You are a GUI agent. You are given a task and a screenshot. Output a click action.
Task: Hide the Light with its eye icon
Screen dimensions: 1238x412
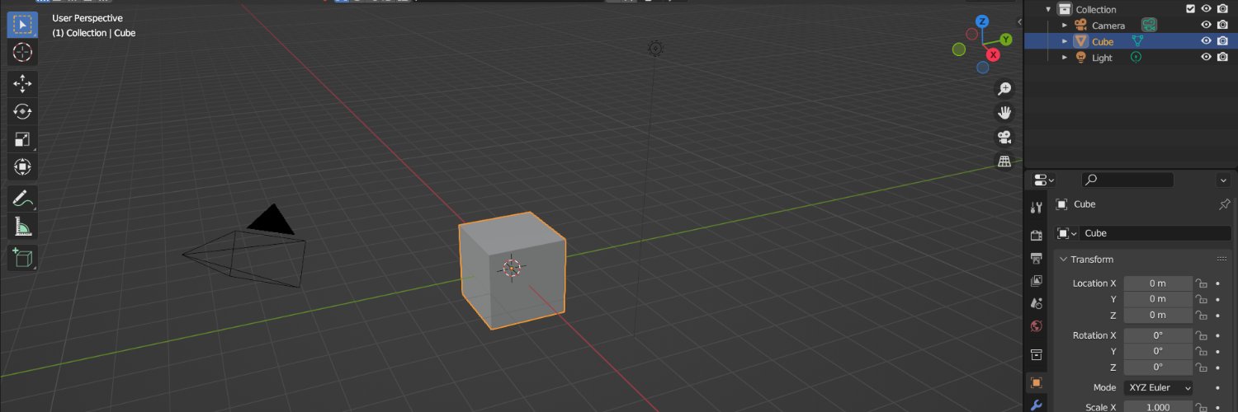pos(1206,58)
